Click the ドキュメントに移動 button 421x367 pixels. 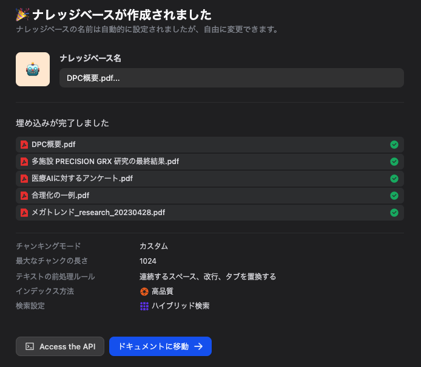(x=160, y=346)
